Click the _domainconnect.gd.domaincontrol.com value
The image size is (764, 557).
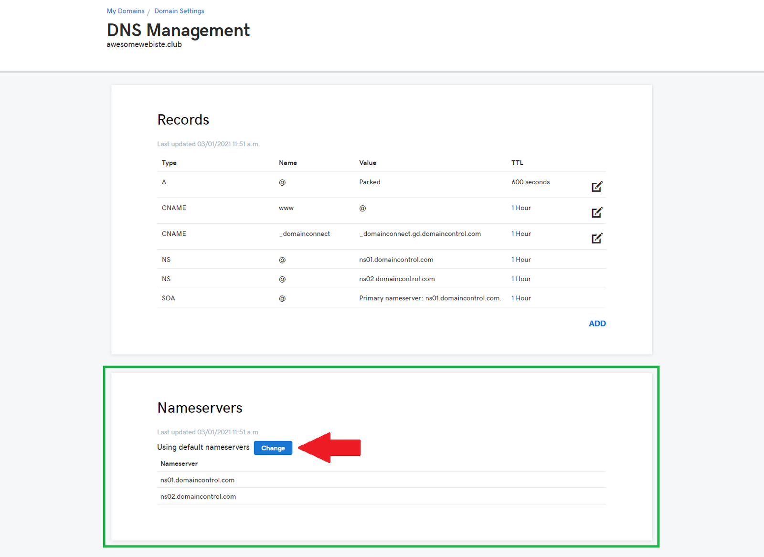click(420, 234)
